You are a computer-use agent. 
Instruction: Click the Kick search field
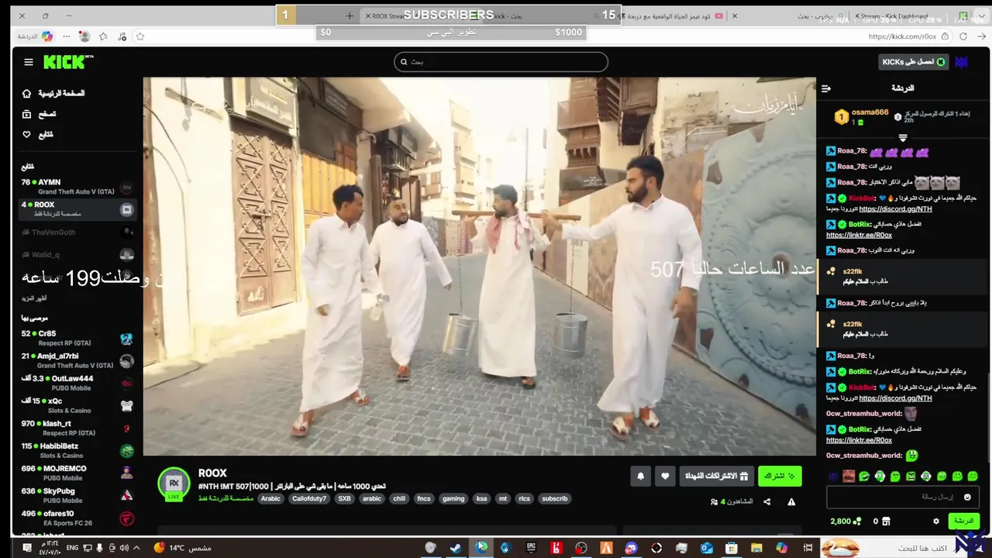coord(501,62)
